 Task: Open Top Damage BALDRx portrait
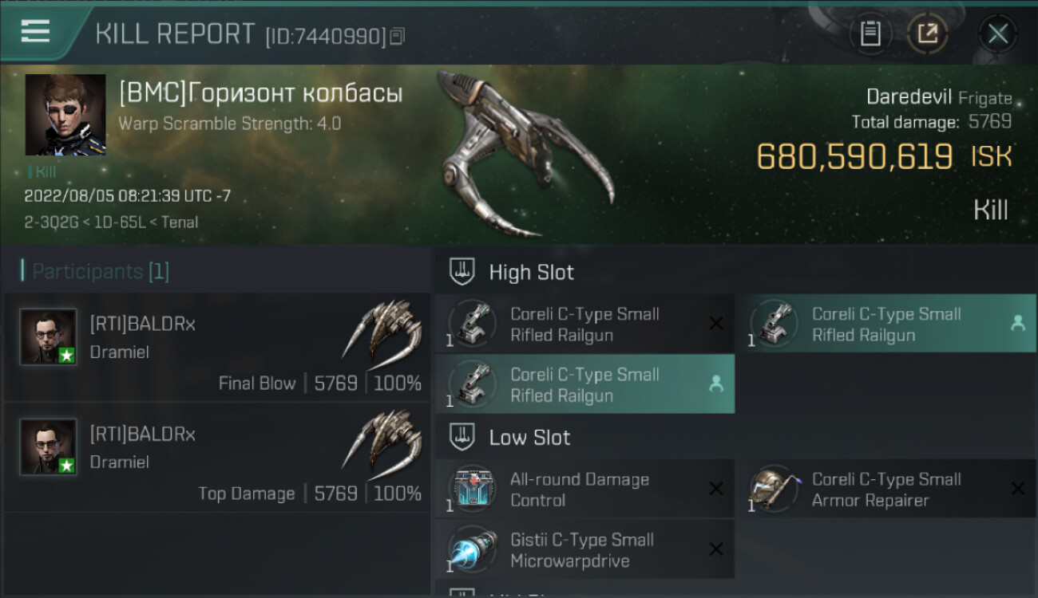(48, 447)
